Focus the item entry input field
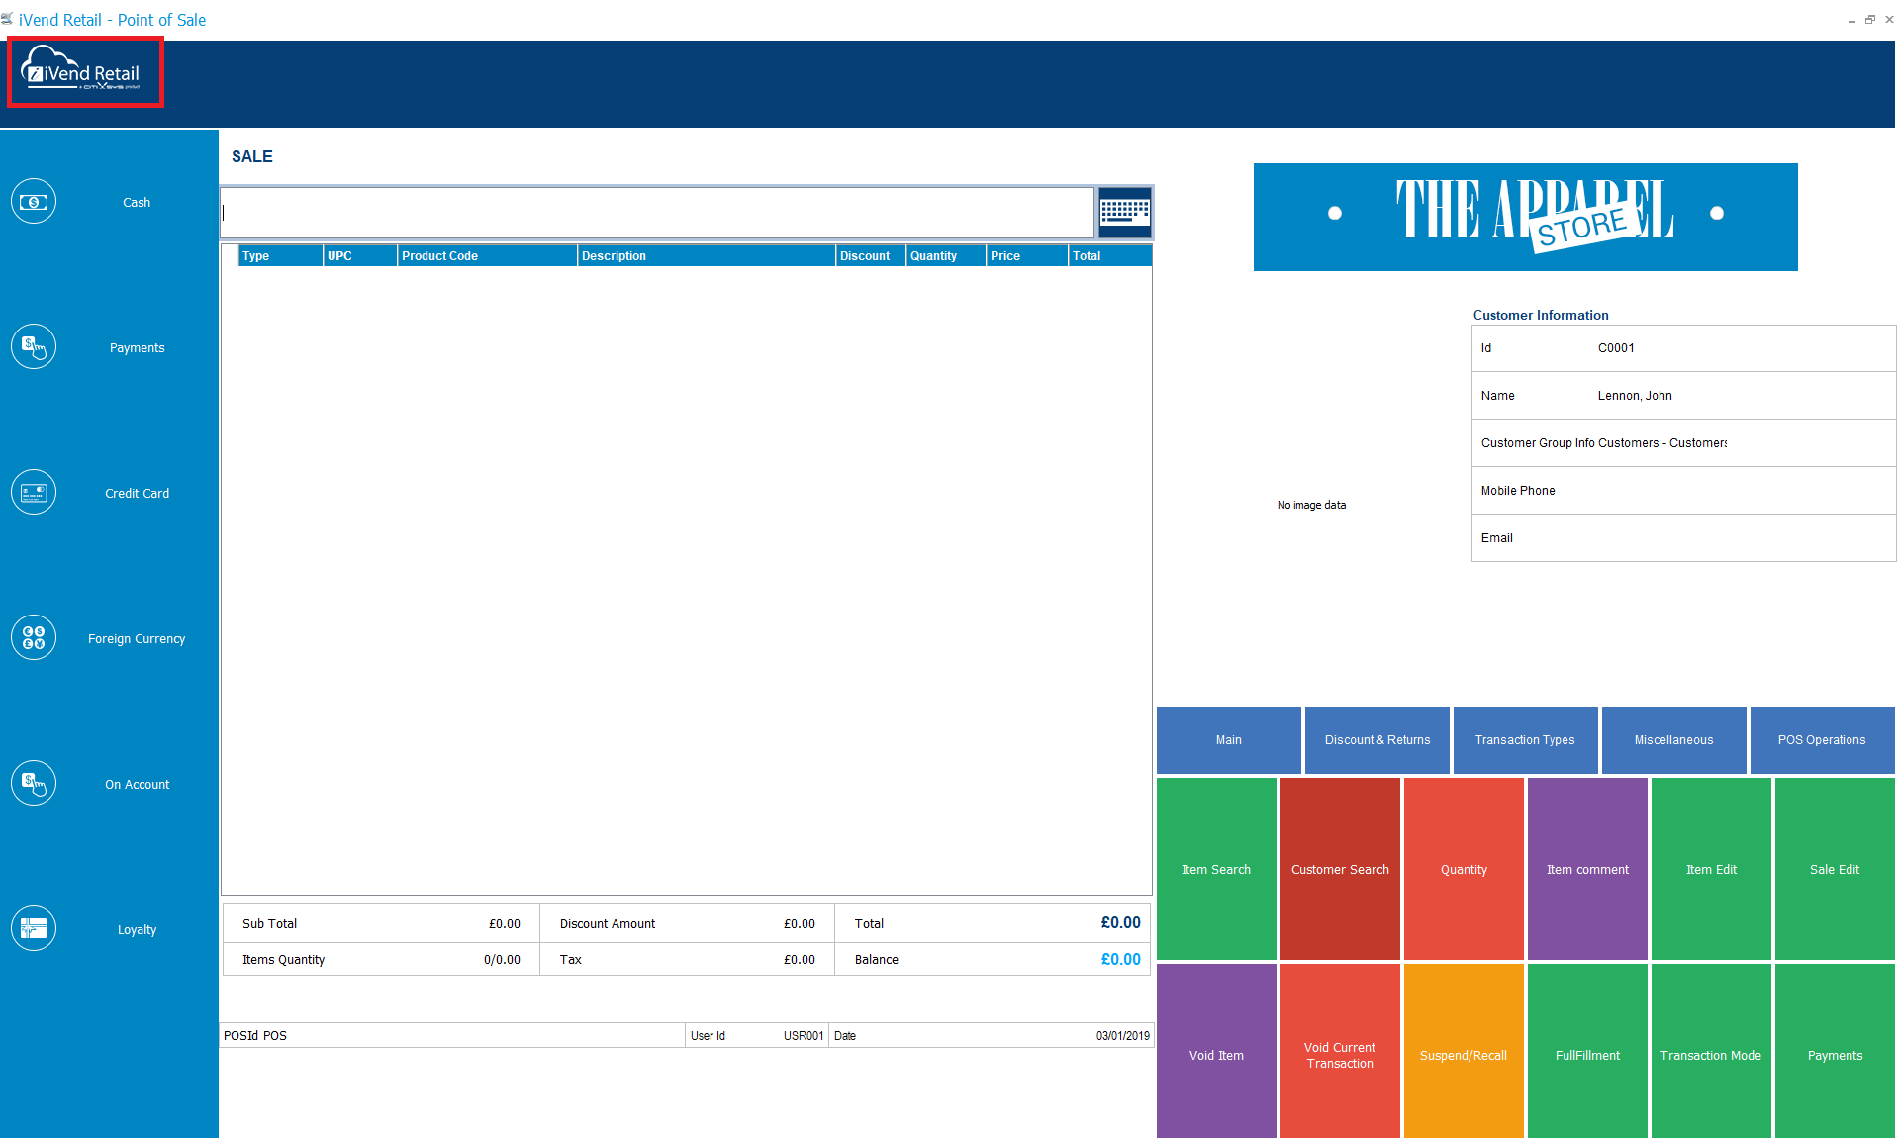This screenshot has width=1897, height=1138. coord(657,212)
